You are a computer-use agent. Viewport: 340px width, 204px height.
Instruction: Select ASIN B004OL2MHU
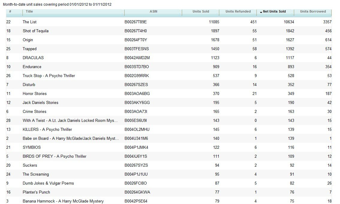137,129
